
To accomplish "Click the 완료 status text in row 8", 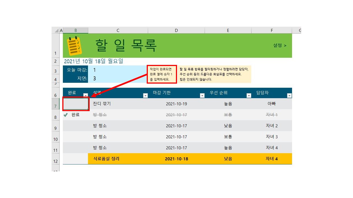I will (76, 115).
